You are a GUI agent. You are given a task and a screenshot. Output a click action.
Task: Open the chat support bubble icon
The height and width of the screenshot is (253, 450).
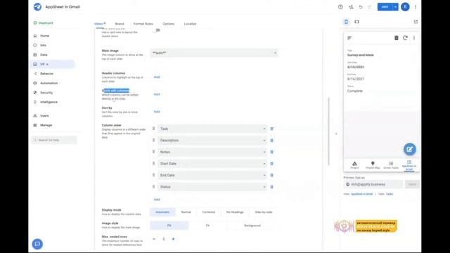tap(37, 244)
